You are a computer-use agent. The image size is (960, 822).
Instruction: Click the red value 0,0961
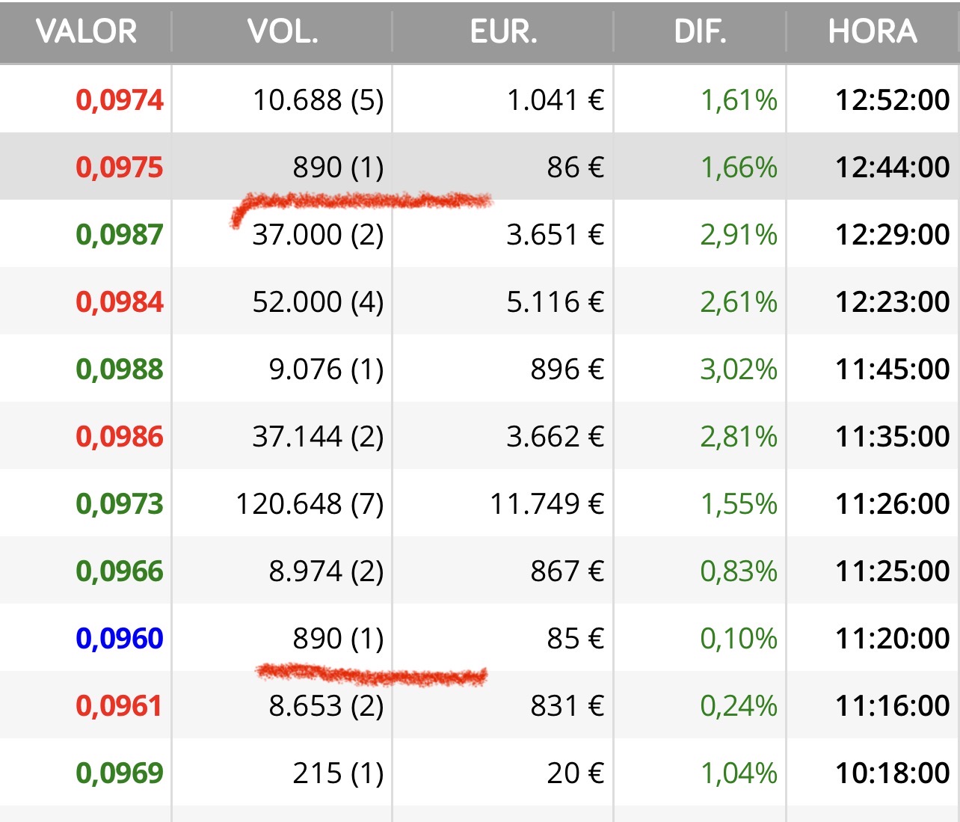tap(120, 706)
